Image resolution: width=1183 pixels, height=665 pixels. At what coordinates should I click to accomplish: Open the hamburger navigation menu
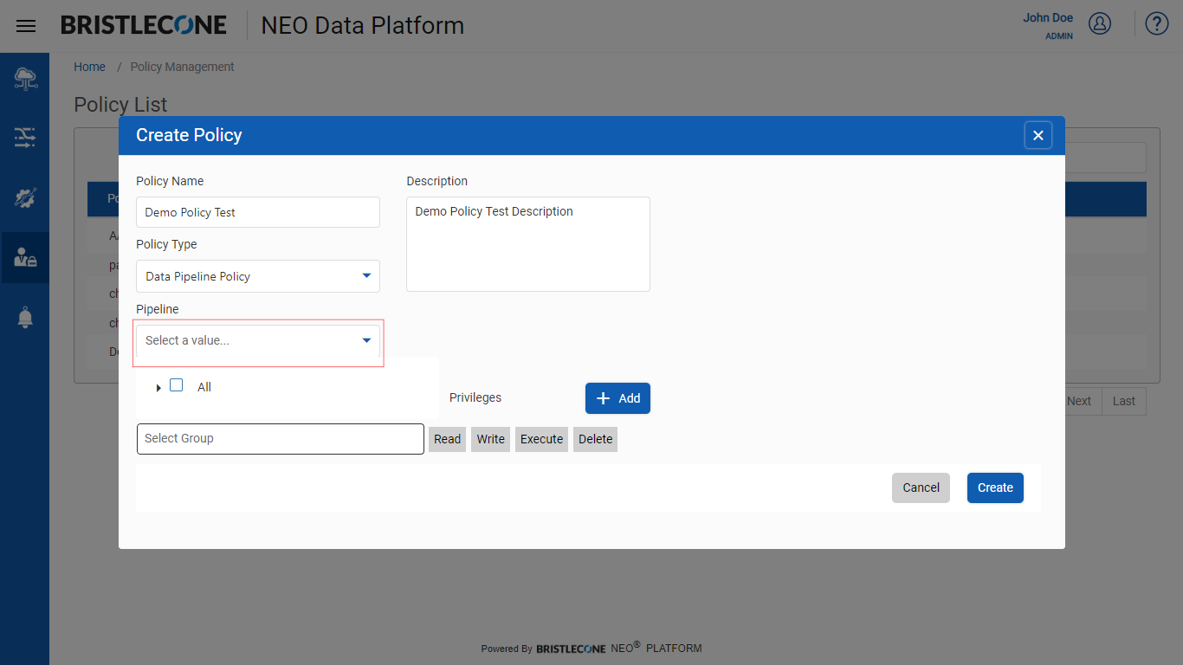26,26
